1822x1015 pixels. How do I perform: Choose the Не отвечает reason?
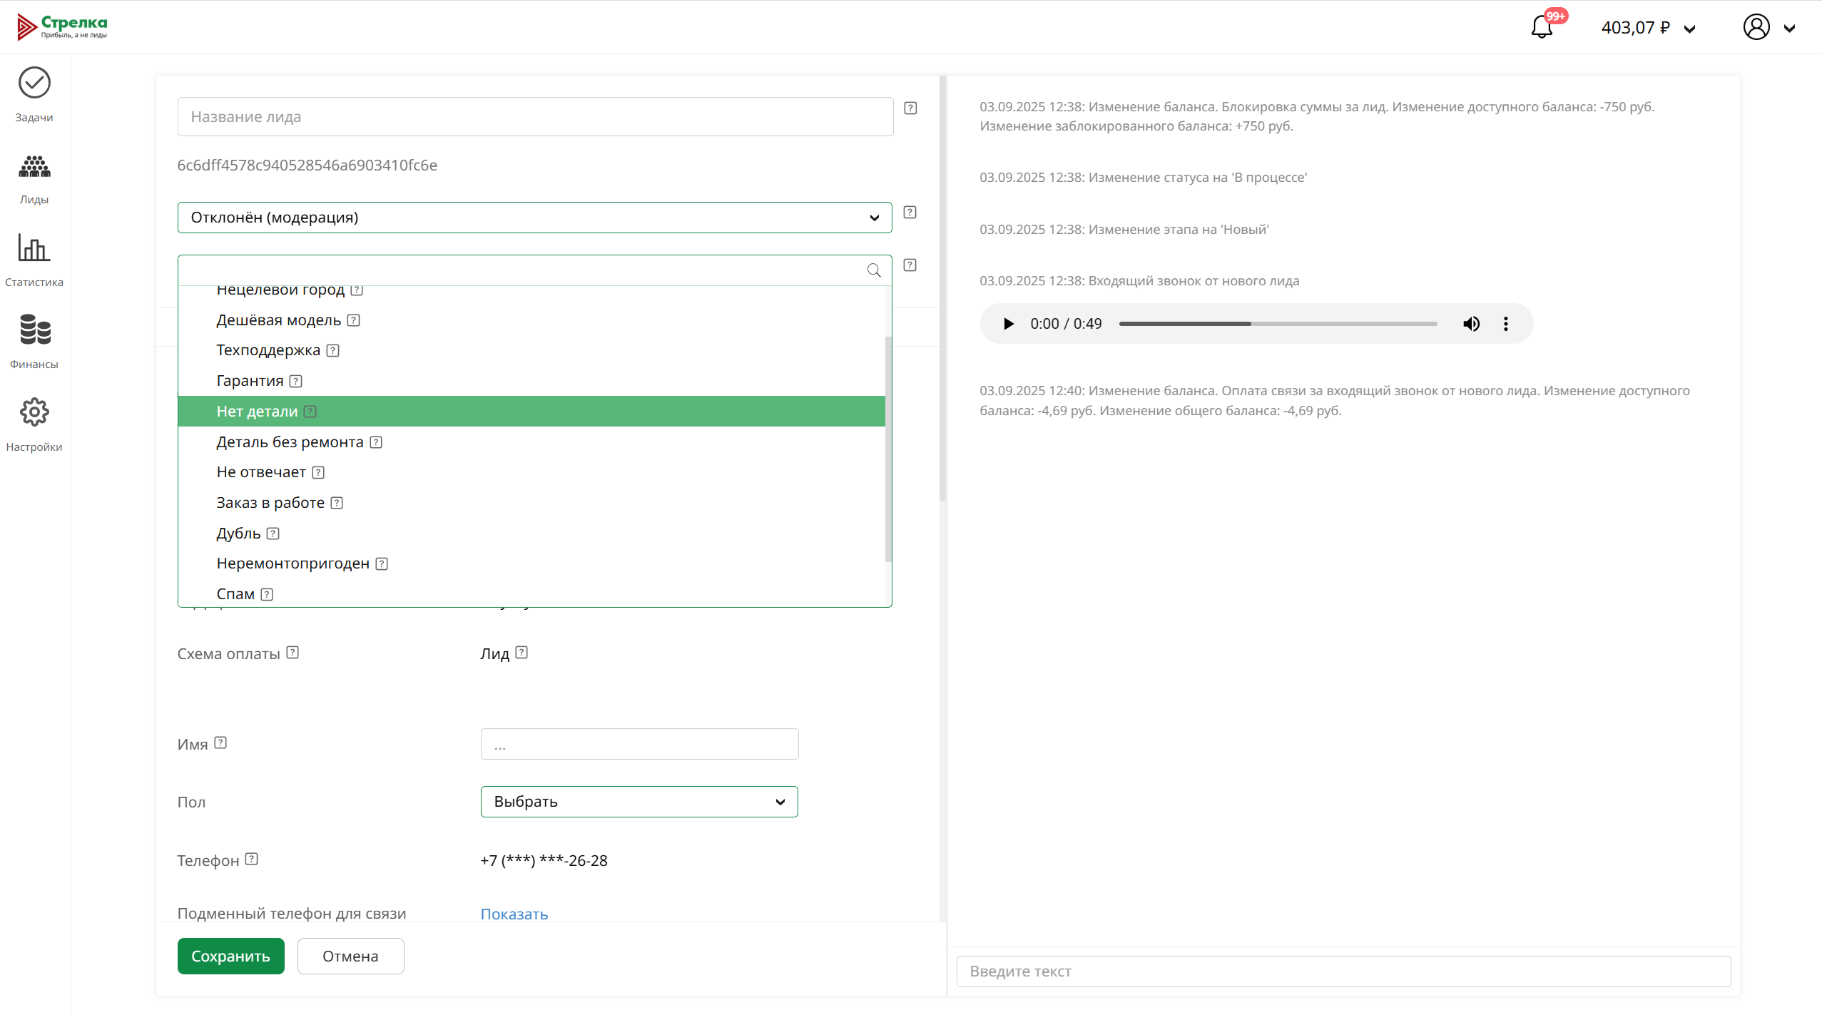[x=261, y=472]
